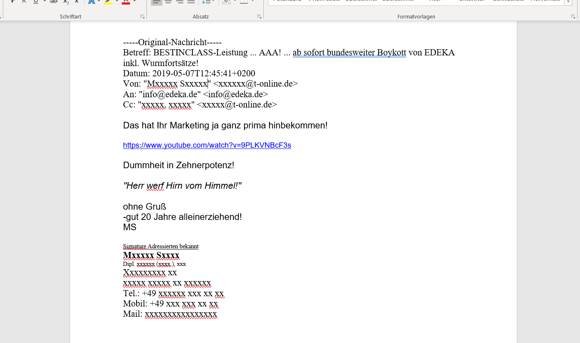Place cursor in 'Dummheit in Zehnerpotenz!' line

(x=178, y=165)
